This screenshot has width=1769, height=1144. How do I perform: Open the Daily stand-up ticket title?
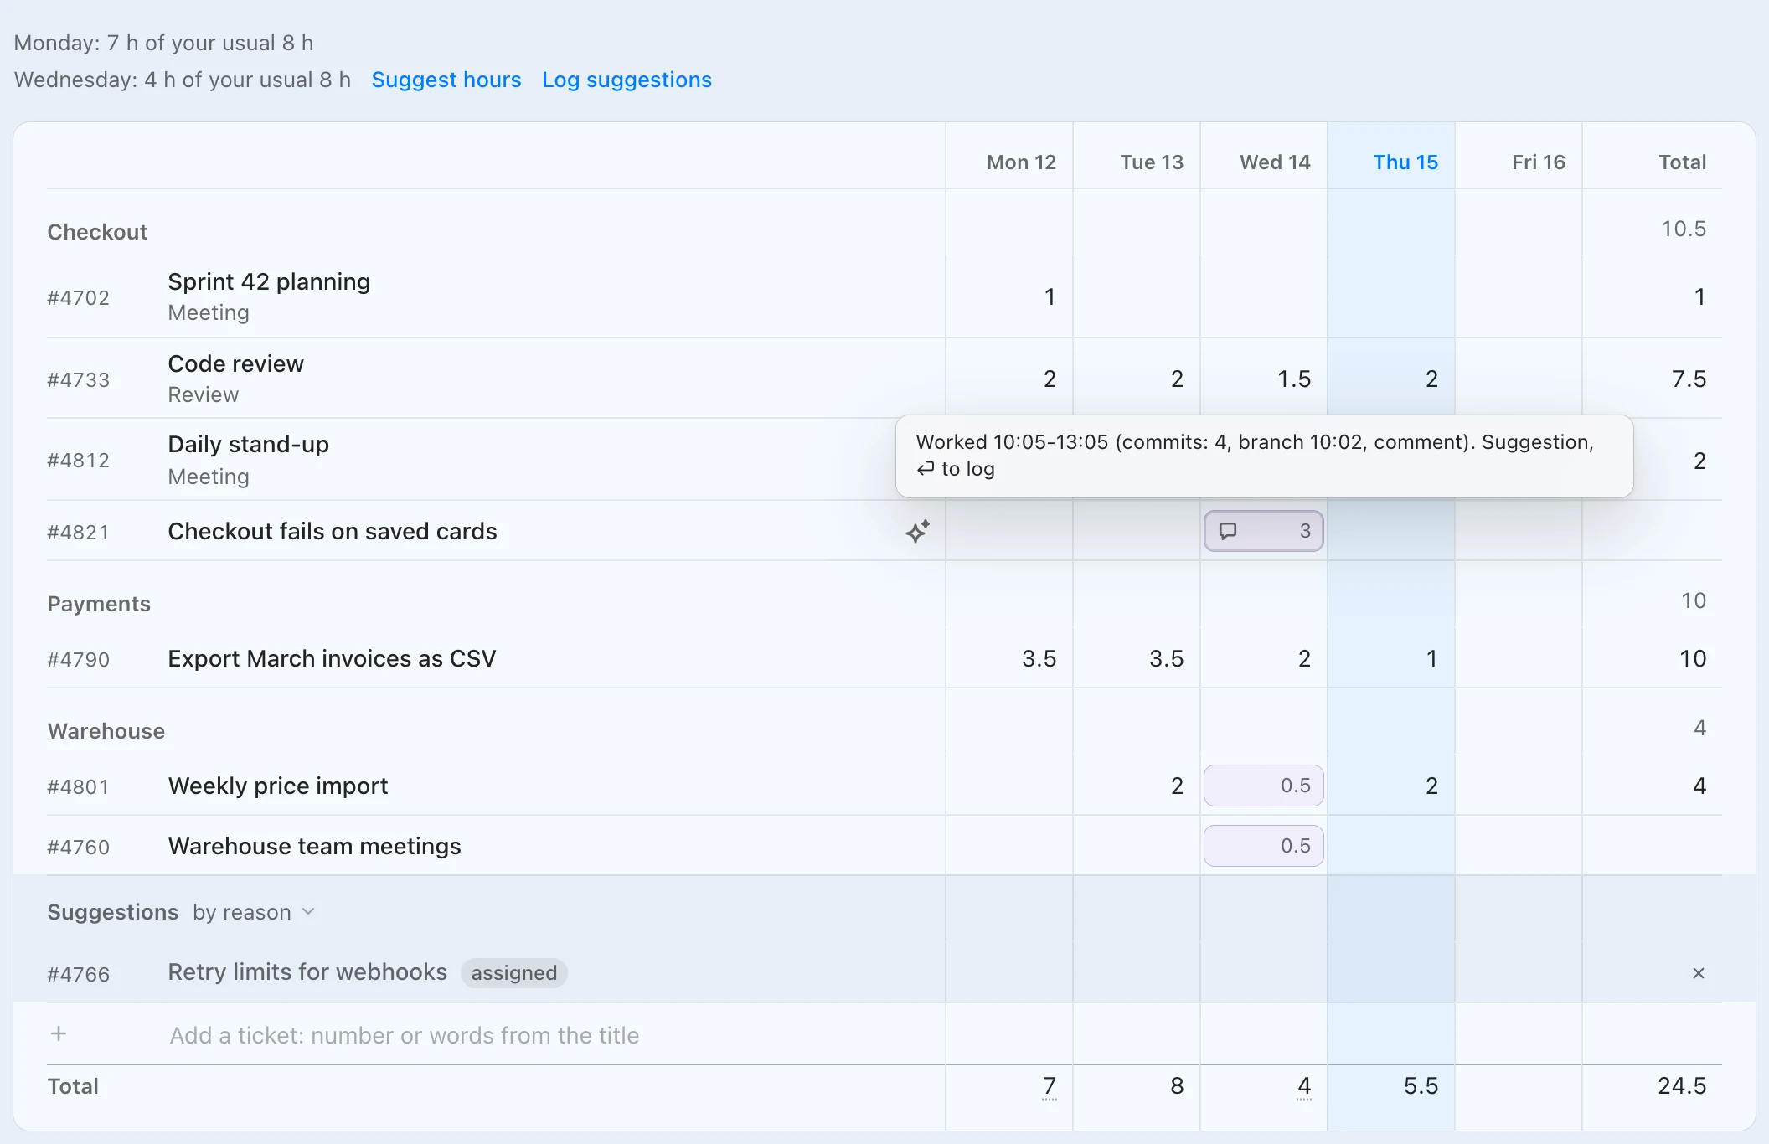click(248, 444)
